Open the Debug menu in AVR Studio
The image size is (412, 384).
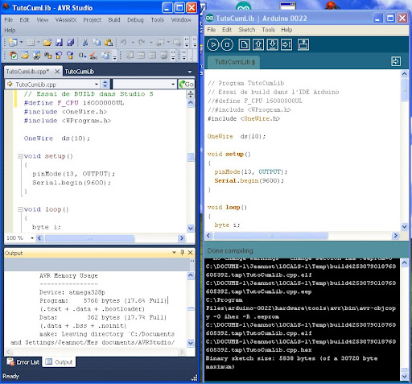pos(135,20)
